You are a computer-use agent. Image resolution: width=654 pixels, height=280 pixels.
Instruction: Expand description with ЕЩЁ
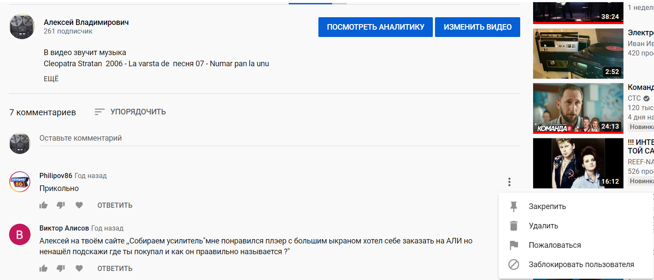[51, 79]
